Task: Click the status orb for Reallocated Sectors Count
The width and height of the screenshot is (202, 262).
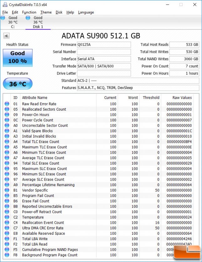Action: (7, 109)
